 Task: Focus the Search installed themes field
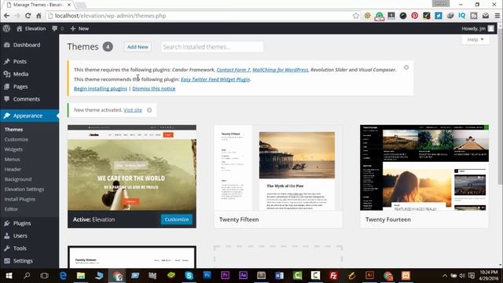[212, 47]
